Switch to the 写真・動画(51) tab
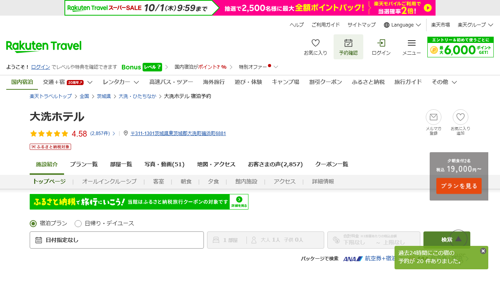 click(x=164, y=164)
